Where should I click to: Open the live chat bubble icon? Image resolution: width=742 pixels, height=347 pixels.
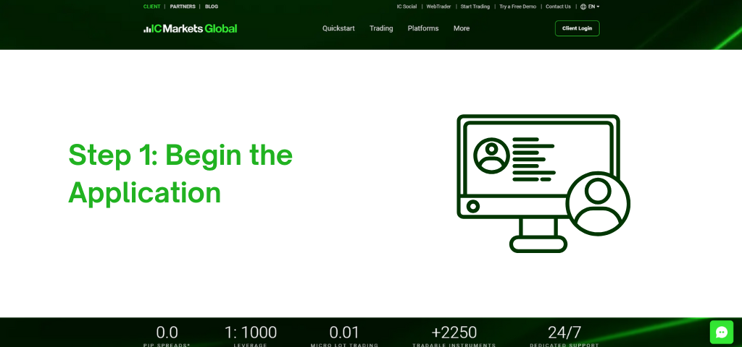(x=721, y=332)
